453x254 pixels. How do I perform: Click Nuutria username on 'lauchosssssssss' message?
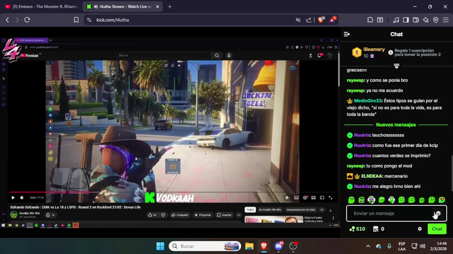coord(362,135)
